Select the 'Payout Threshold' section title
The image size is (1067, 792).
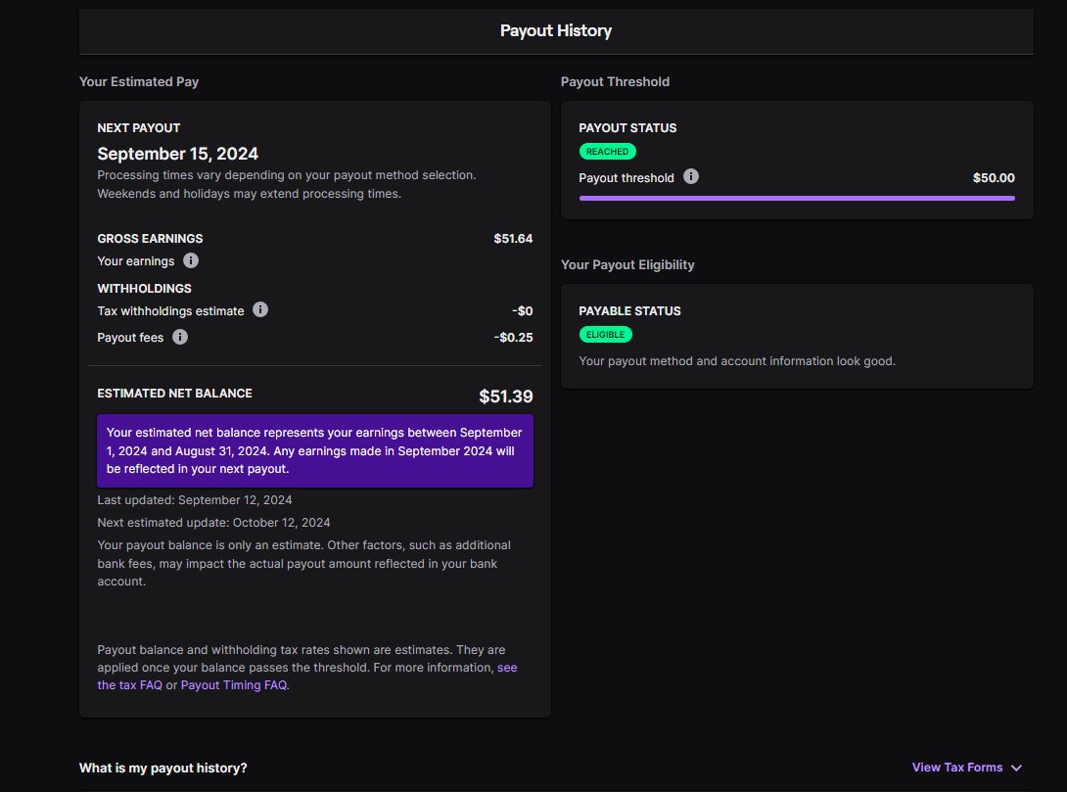tap(615, 81)
